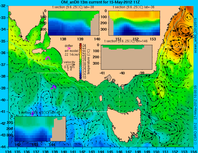Click the 146 longitude label on bottom axis
Viewport: 198px width, 153px height.
119,151
